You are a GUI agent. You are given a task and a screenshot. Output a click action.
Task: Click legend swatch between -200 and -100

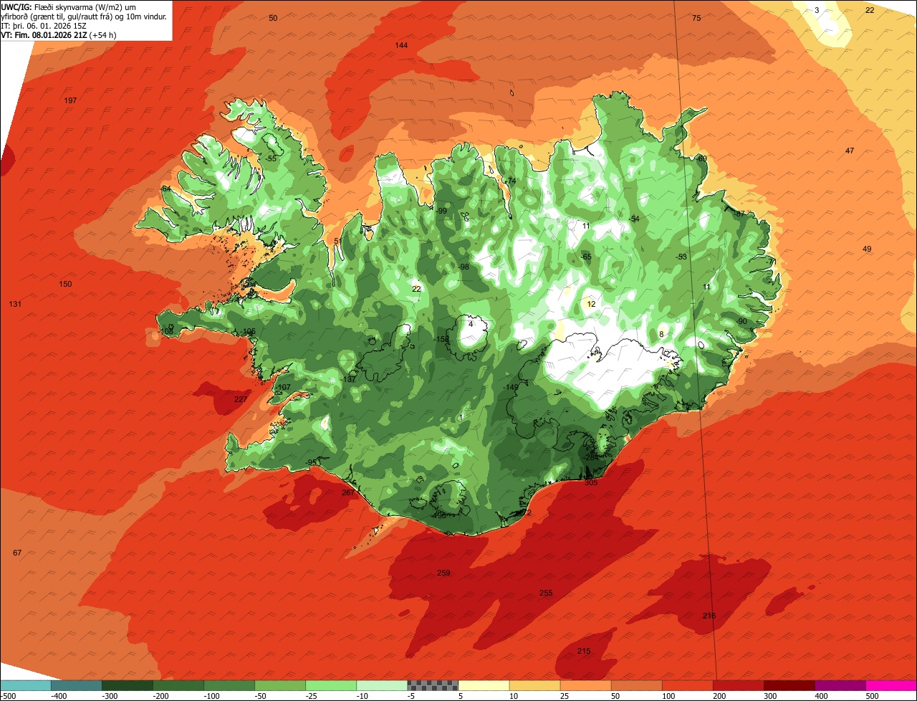pos(178,685)
